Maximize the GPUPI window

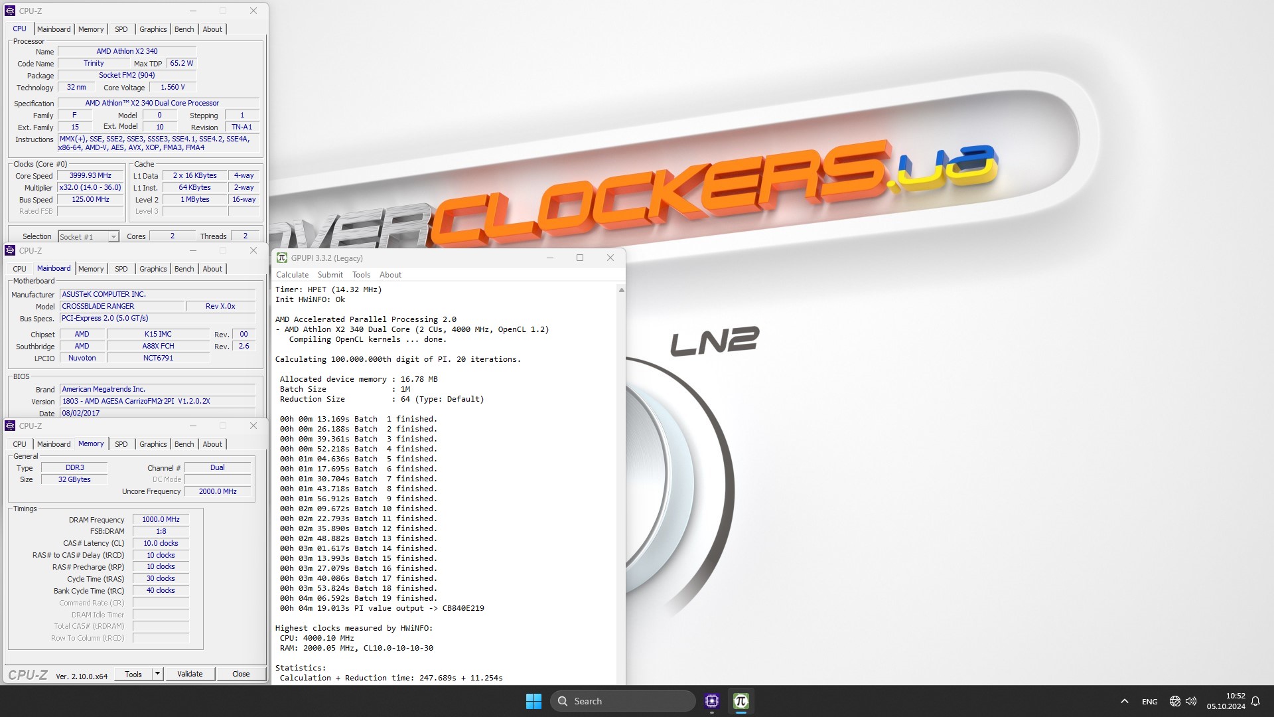click(580, 258)
